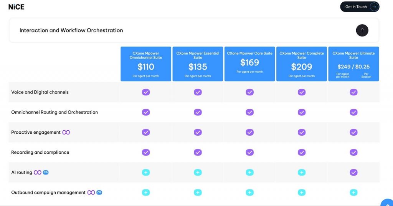Select the CXone Mpower Complete Suite $209 header

coord(302,64)
